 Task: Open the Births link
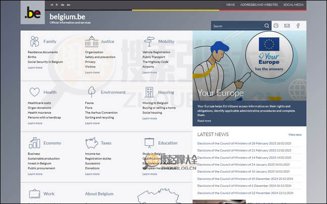point(32,57)
